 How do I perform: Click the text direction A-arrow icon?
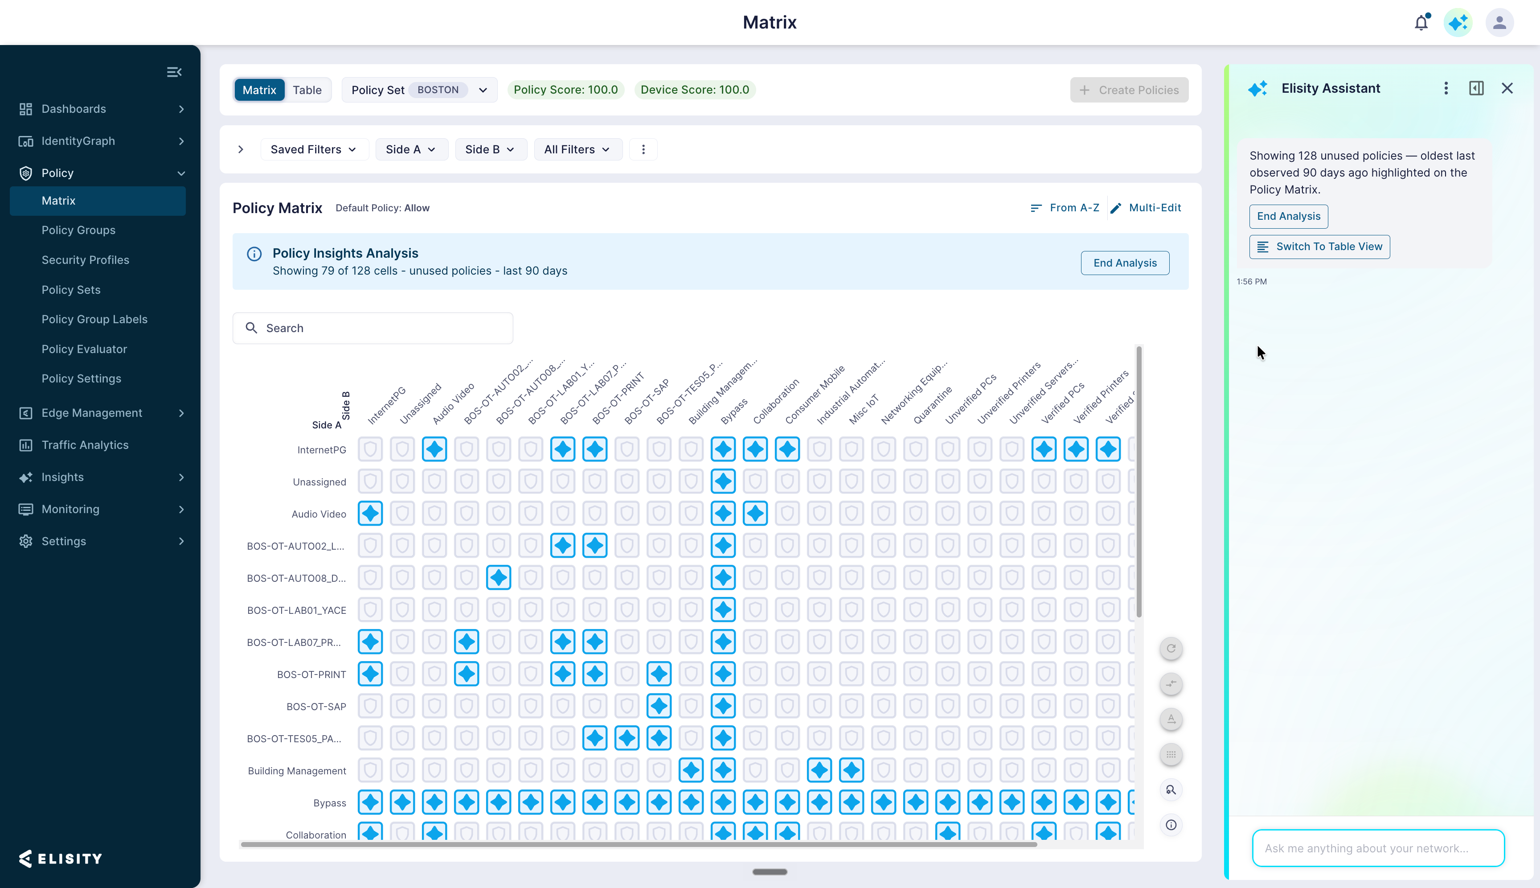click(1171, 719)
